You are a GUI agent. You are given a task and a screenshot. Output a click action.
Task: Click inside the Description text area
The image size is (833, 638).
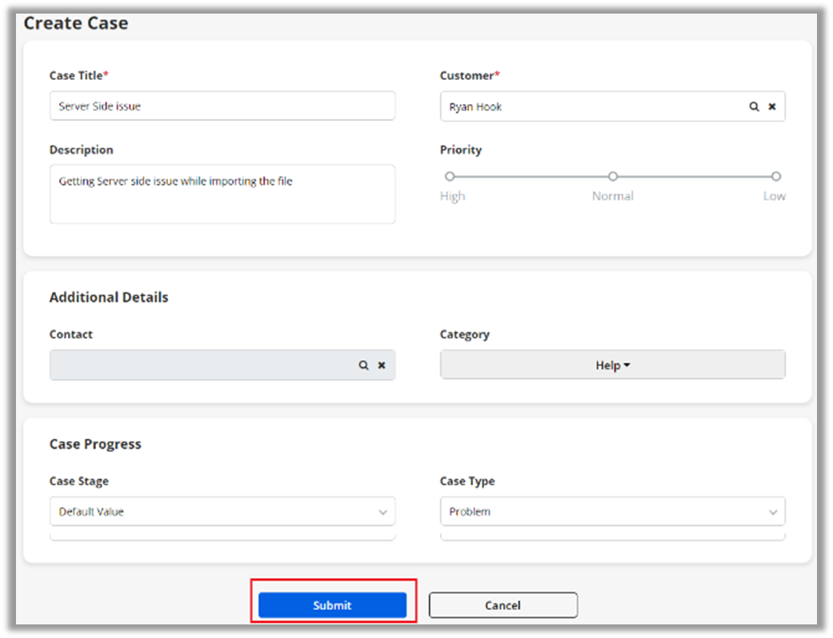pyautogui.click(x=222, y=194)
